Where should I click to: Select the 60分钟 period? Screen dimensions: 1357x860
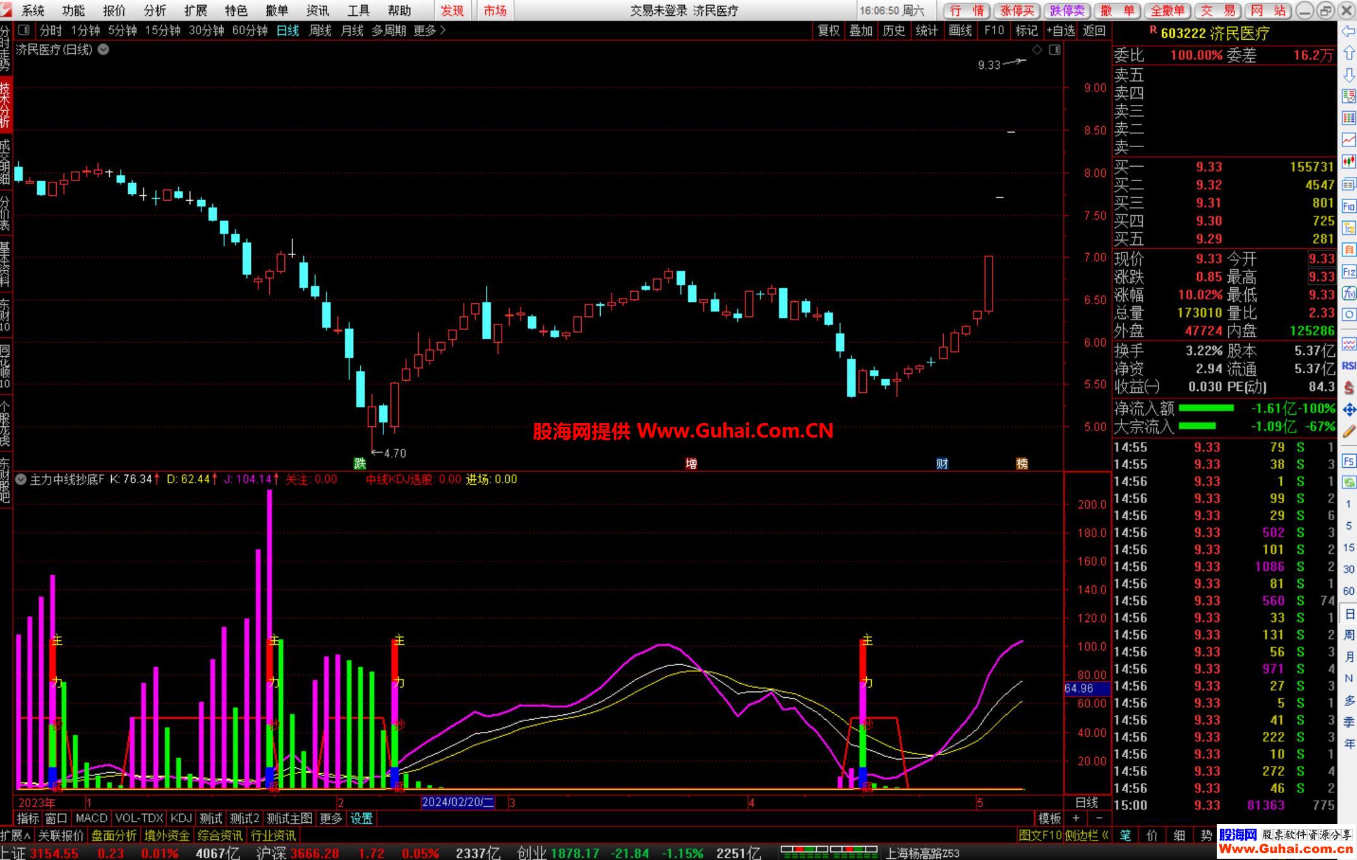click(x=250, y=30)
